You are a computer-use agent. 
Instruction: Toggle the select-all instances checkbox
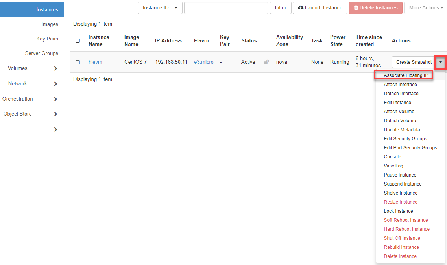point(78,41)
